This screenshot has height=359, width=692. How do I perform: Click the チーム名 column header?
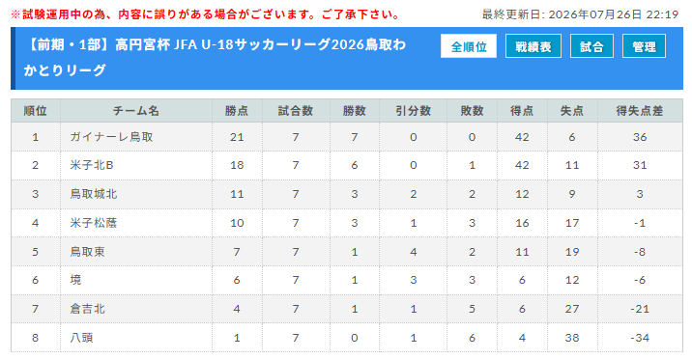coord(136,111)
